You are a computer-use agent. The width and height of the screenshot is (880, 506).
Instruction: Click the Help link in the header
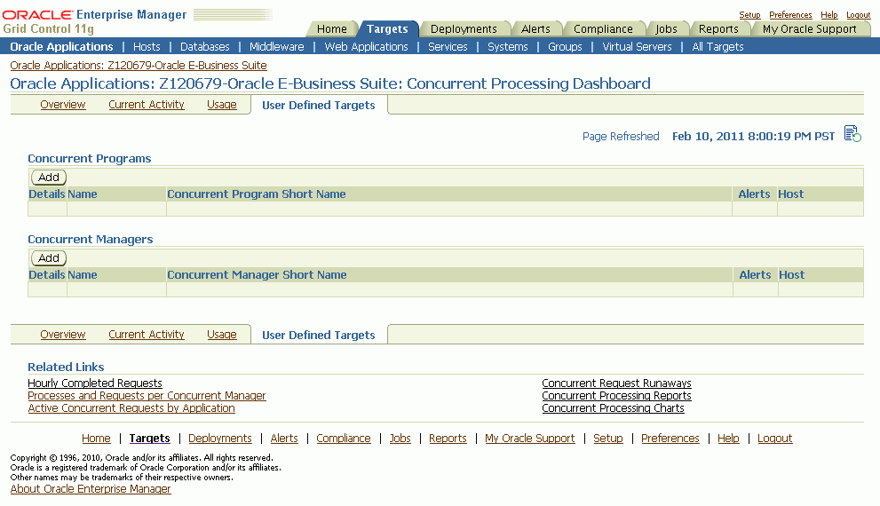tap(828, 14)
